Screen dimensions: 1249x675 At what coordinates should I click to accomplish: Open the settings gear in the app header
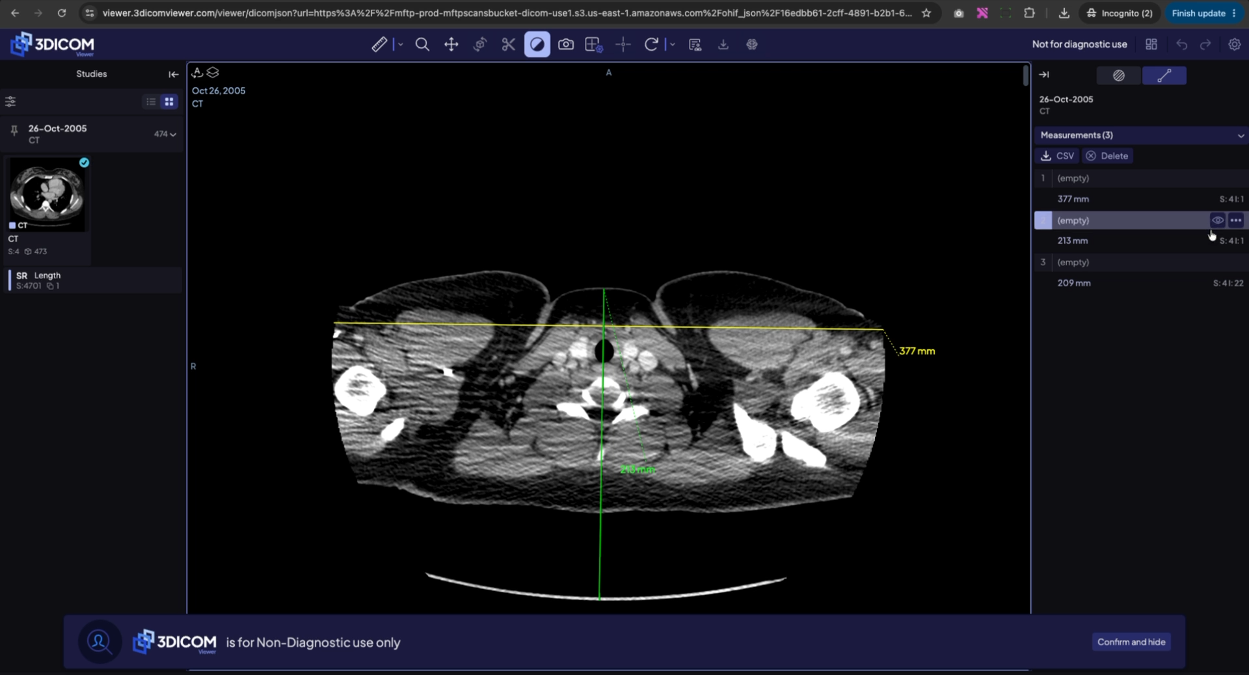click(1234, 44)
